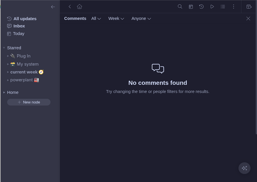Open the My system starred node

[x=28, y=64]
